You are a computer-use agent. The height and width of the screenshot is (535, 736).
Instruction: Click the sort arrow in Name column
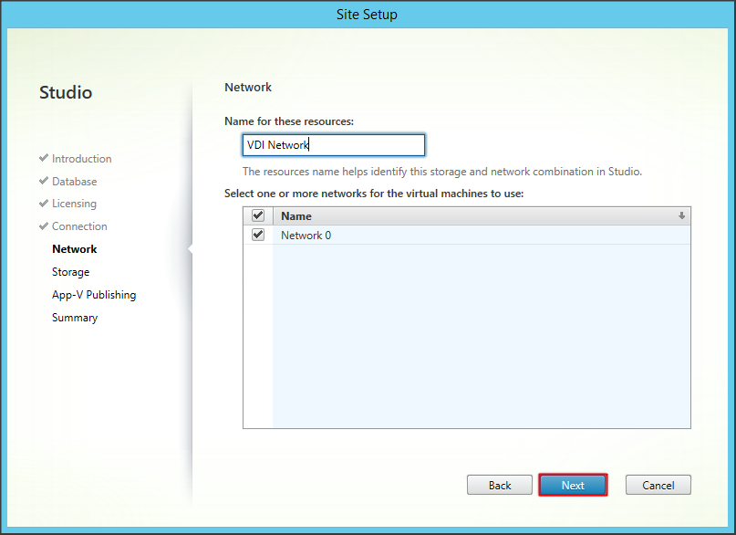pyautogui.click(x=681, y=216)
